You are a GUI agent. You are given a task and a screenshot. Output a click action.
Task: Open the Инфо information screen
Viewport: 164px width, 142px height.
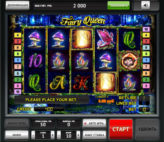tap(17, 135)
